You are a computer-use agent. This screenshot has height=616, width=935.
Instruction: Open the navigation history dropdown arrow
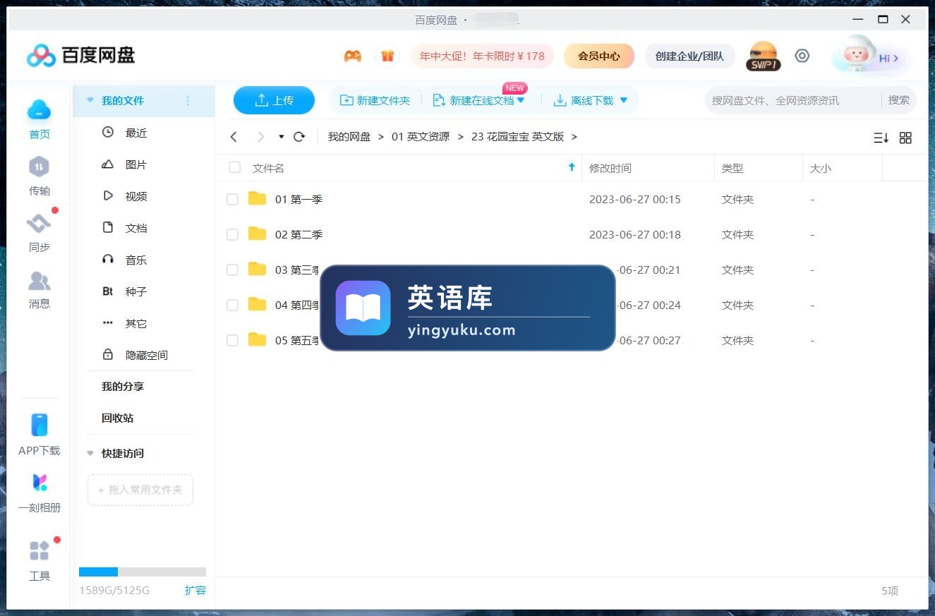coord(282,137)
